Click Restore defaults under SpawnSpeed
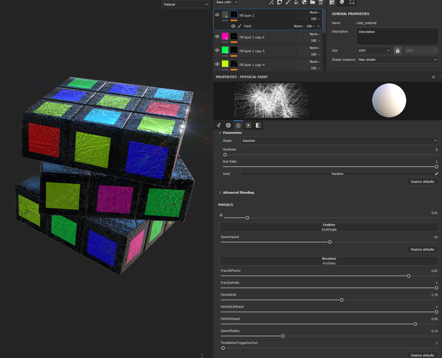Screen dimensions: 442x358 [422, 249]
